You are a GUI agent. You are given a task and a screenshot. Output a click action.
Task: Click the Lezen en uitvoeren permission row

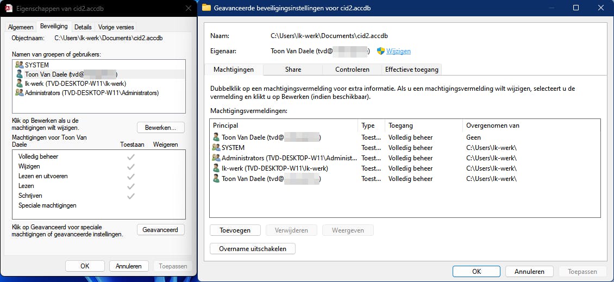(99, 176)
